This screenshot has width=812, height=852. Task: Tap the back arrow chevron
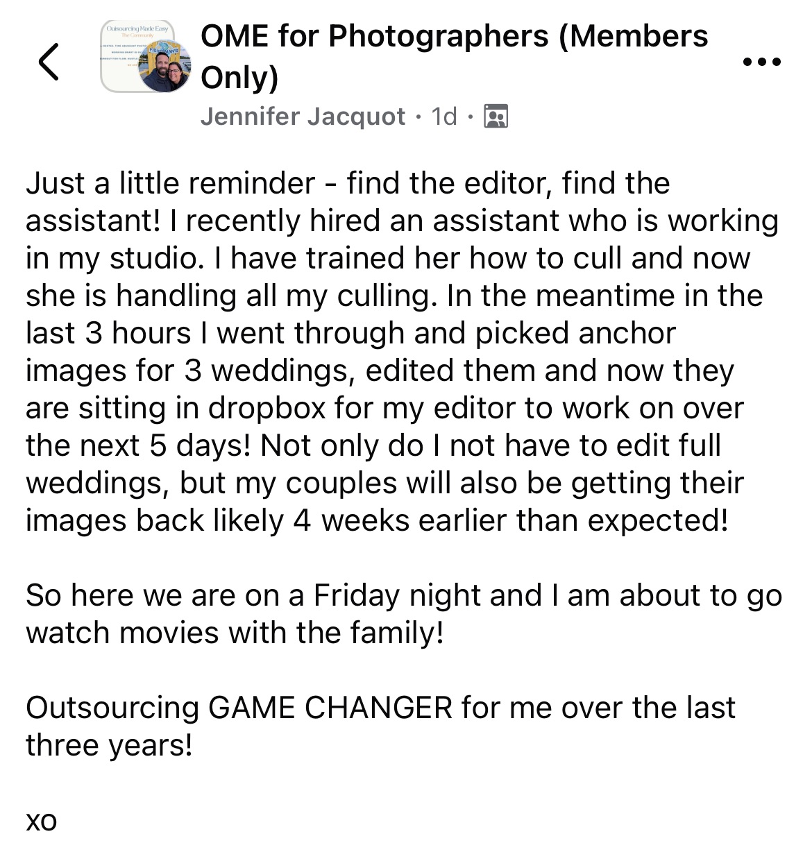(x=49, y=62)
